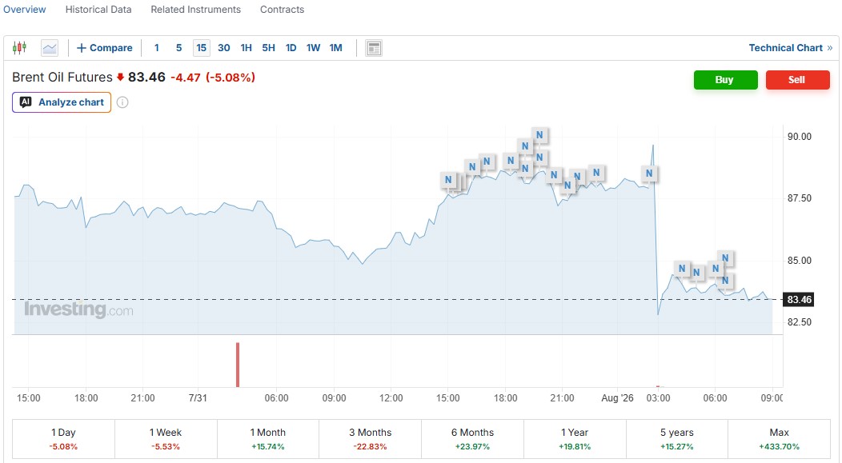Open the news marker at the price spike before 03:00
The height and width of the screenshot is (463, 842).
coord(649,174)
